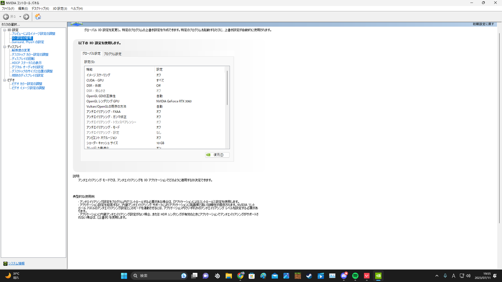Open the Desktop (デスクトップ) menu

tap(40, 8)
